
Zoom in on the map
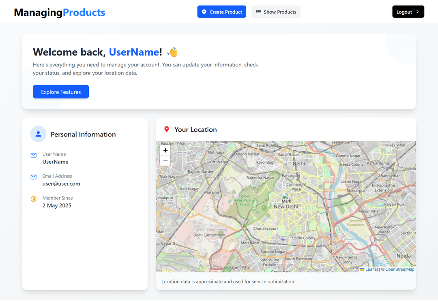165,150
